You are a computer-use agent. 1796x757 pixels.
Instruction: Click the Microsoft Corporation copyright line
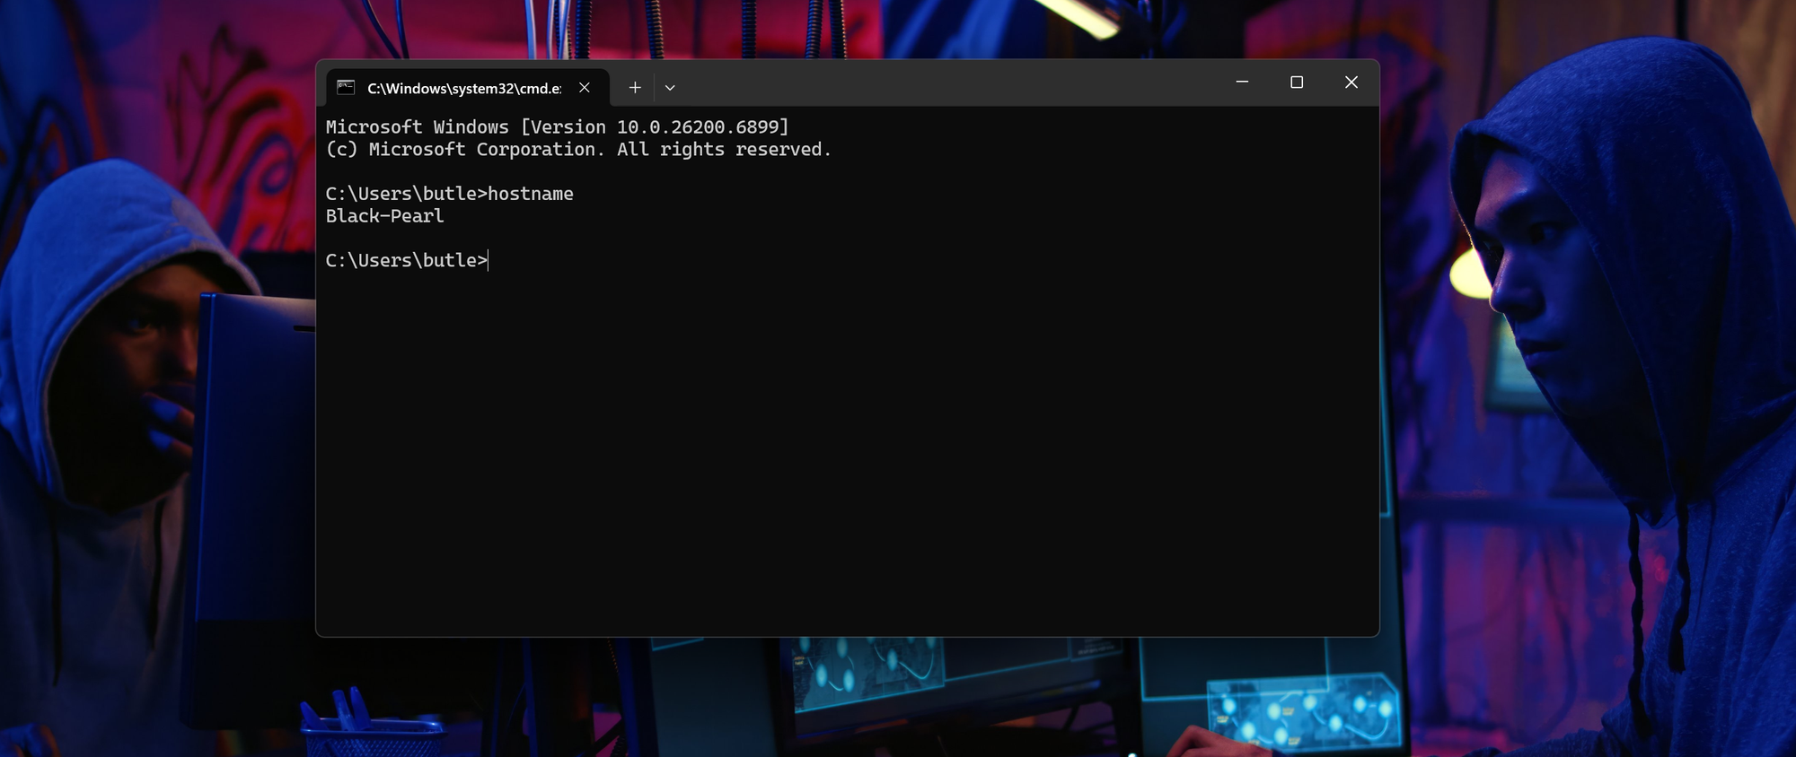click(578, 150)
